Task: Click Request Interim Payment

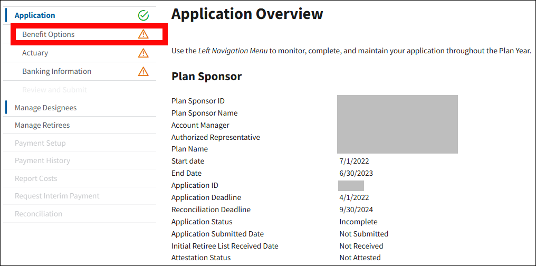Action: coord(57,196)
